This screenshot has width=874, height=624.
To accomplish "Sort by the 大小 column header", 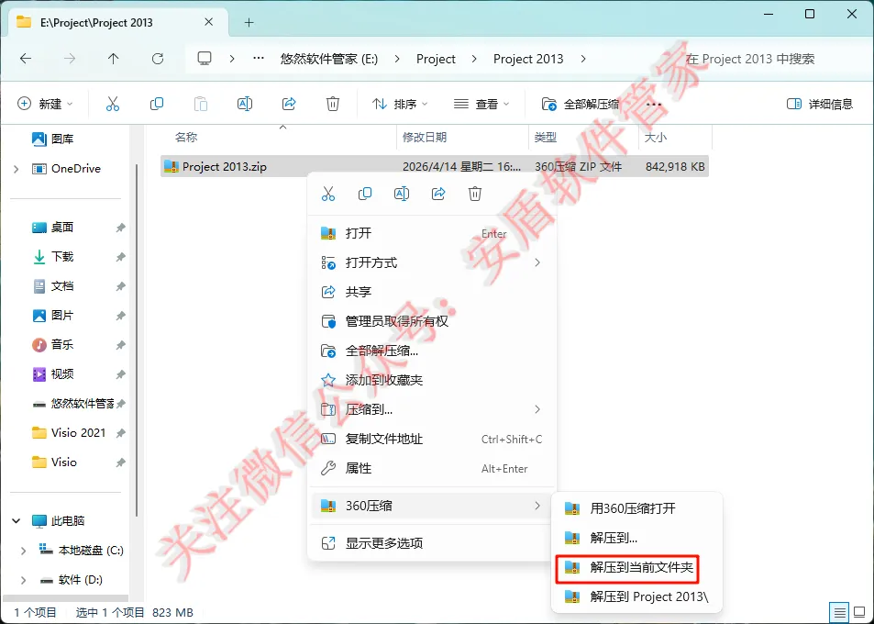I will click(x=656, y=137).
